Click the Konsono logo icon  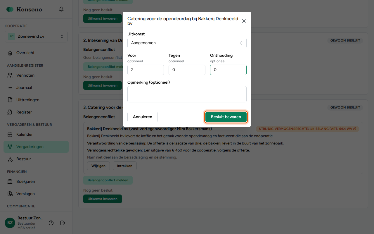[10, 9]
